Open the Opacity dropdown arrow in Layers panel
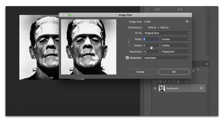The image size is (224, 122). click(x=197, y=76)
